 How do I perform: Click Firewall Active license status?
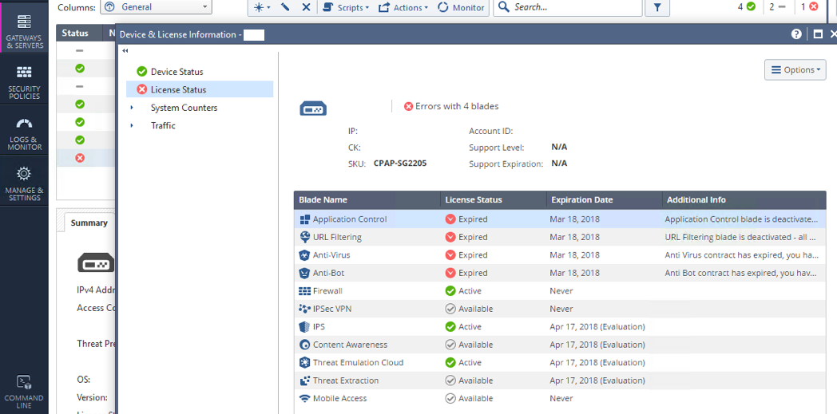(463, 291)
